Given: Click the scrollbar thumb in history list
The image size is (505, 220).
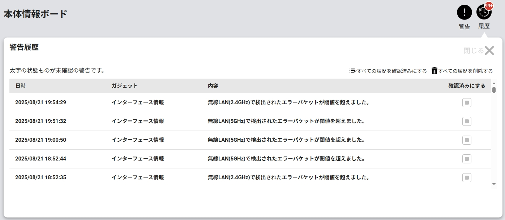Looking at the screenshot, I should 494,90.
